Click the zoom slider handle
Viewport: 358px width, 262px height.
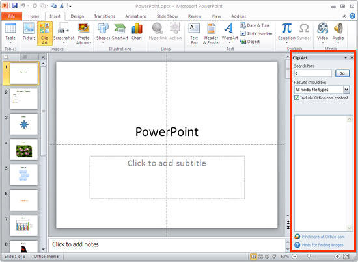point(309,257)
